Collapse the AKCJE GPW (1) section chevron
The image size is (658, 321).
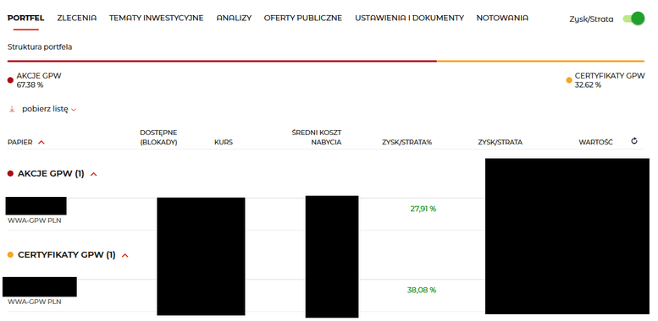(x=94, y=174)
